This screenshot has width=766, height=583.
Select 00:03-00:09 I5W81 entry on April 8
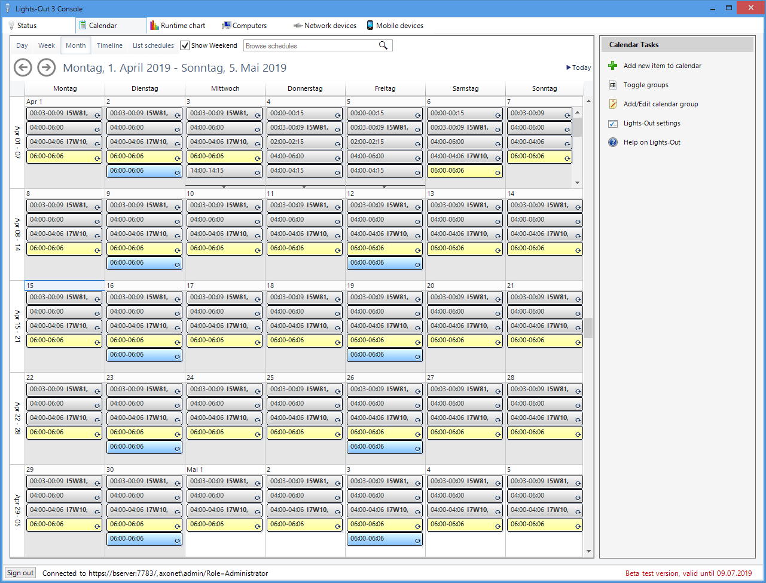64,205
